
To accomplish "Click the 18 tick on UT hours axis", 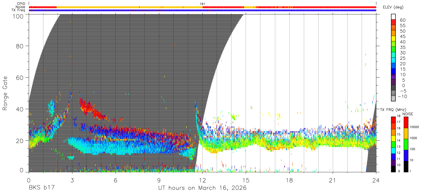I will [289, 180].
